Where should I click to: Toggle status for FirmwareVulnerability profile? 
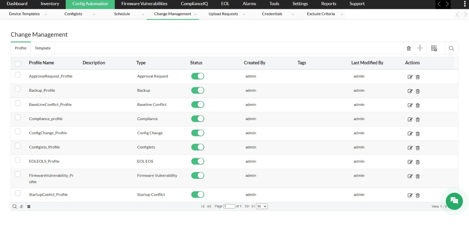click(x=198, y=175)
